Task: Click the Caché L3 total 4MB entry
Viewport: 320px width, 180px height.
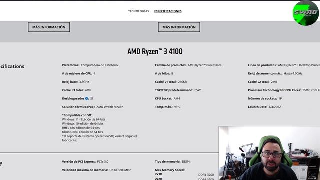Action: [76, 90]
